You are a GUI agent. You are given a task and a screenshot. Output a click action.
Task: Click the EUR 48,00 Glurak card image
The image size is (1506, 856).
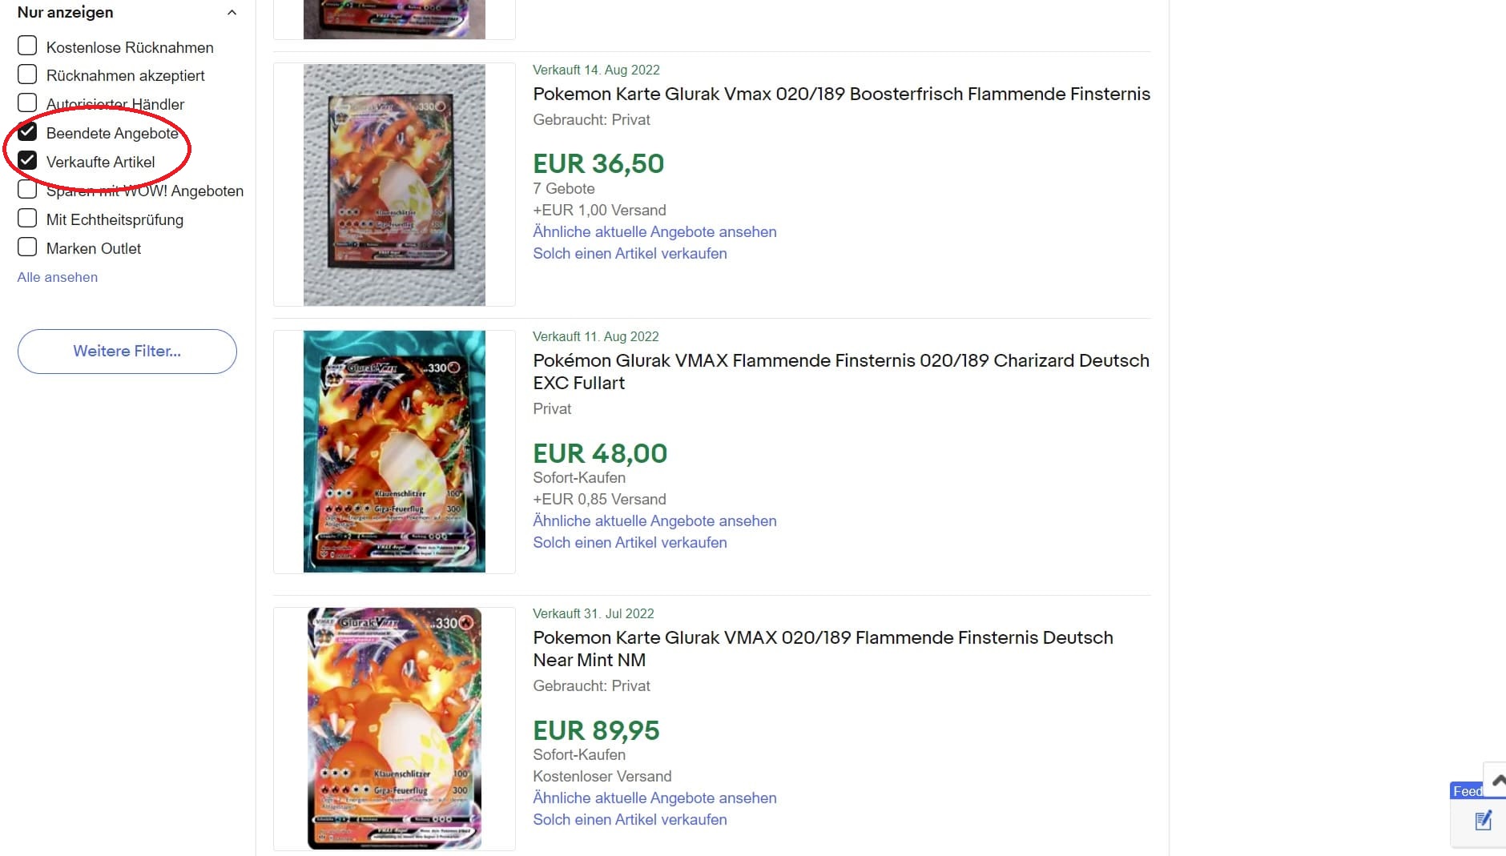(x=394, y=452)
